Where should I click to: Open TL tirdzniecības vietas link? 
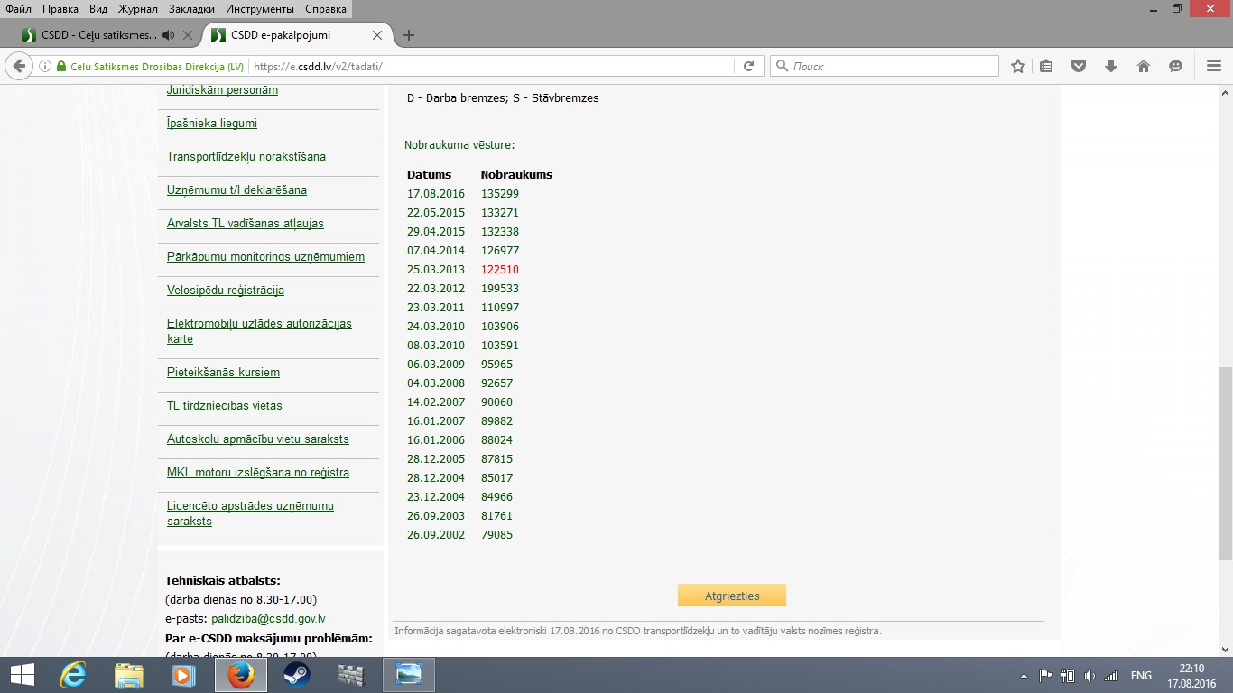(x=225, y=406)
